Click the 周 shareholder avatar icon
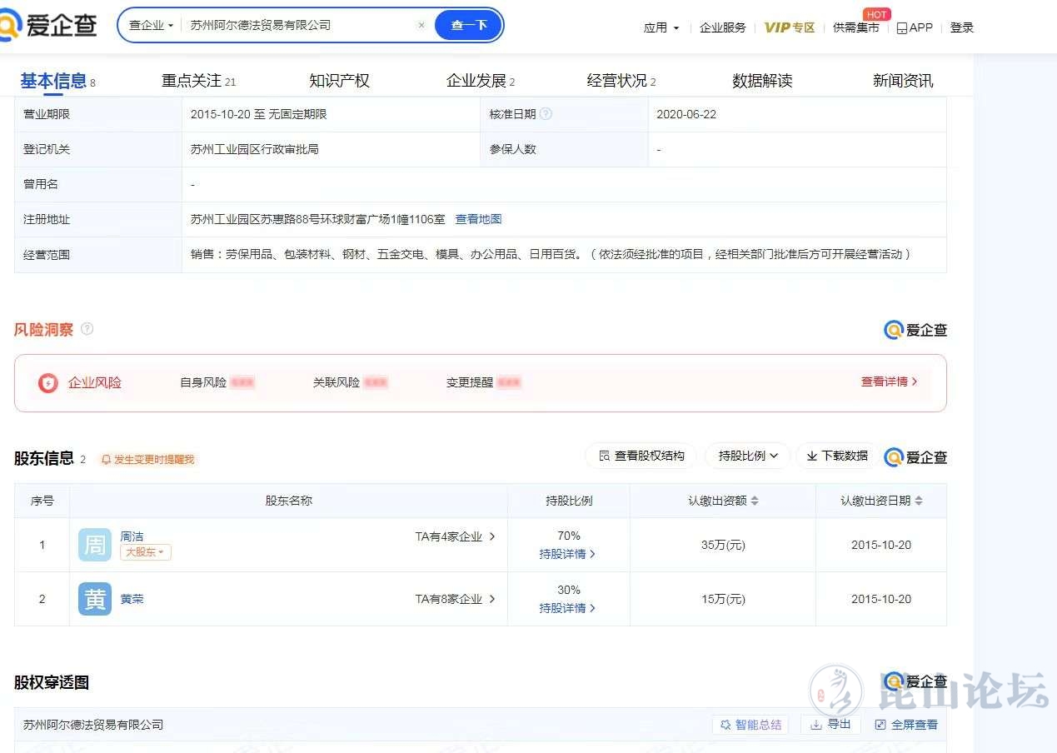The height and width of the screenshot is (753, 1057). coord(95,545)
